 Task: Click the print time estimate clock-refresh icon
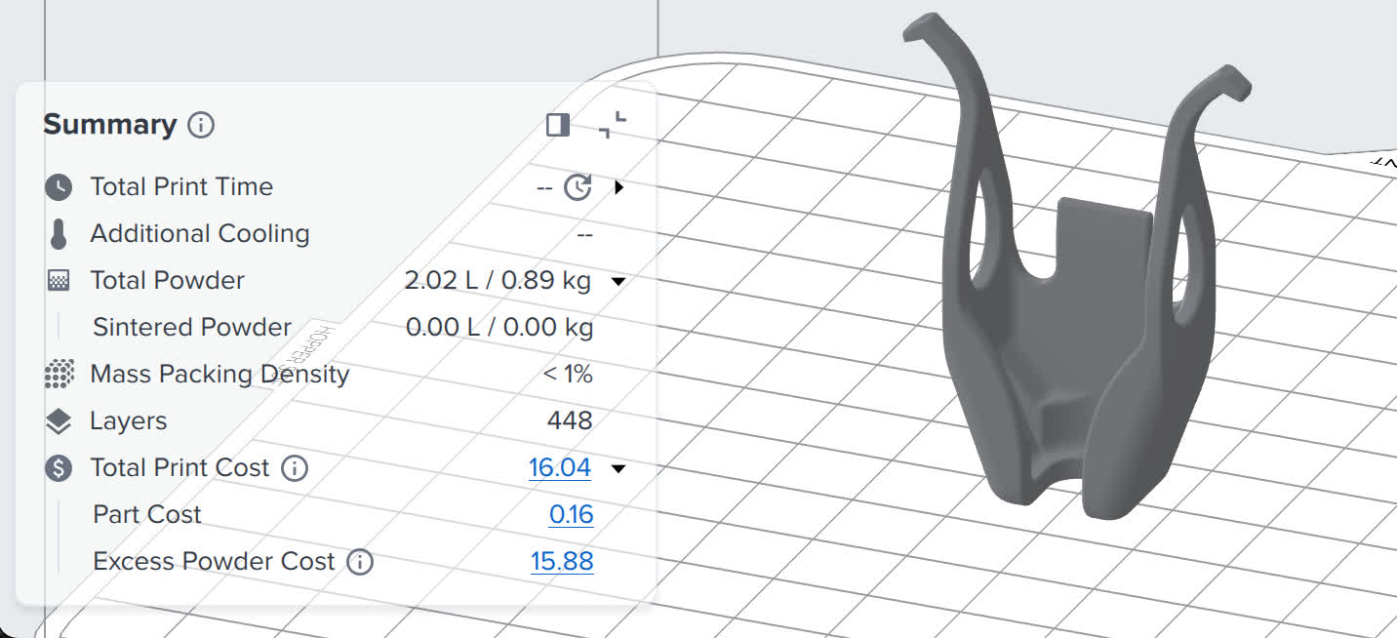[x=578, y=186]
